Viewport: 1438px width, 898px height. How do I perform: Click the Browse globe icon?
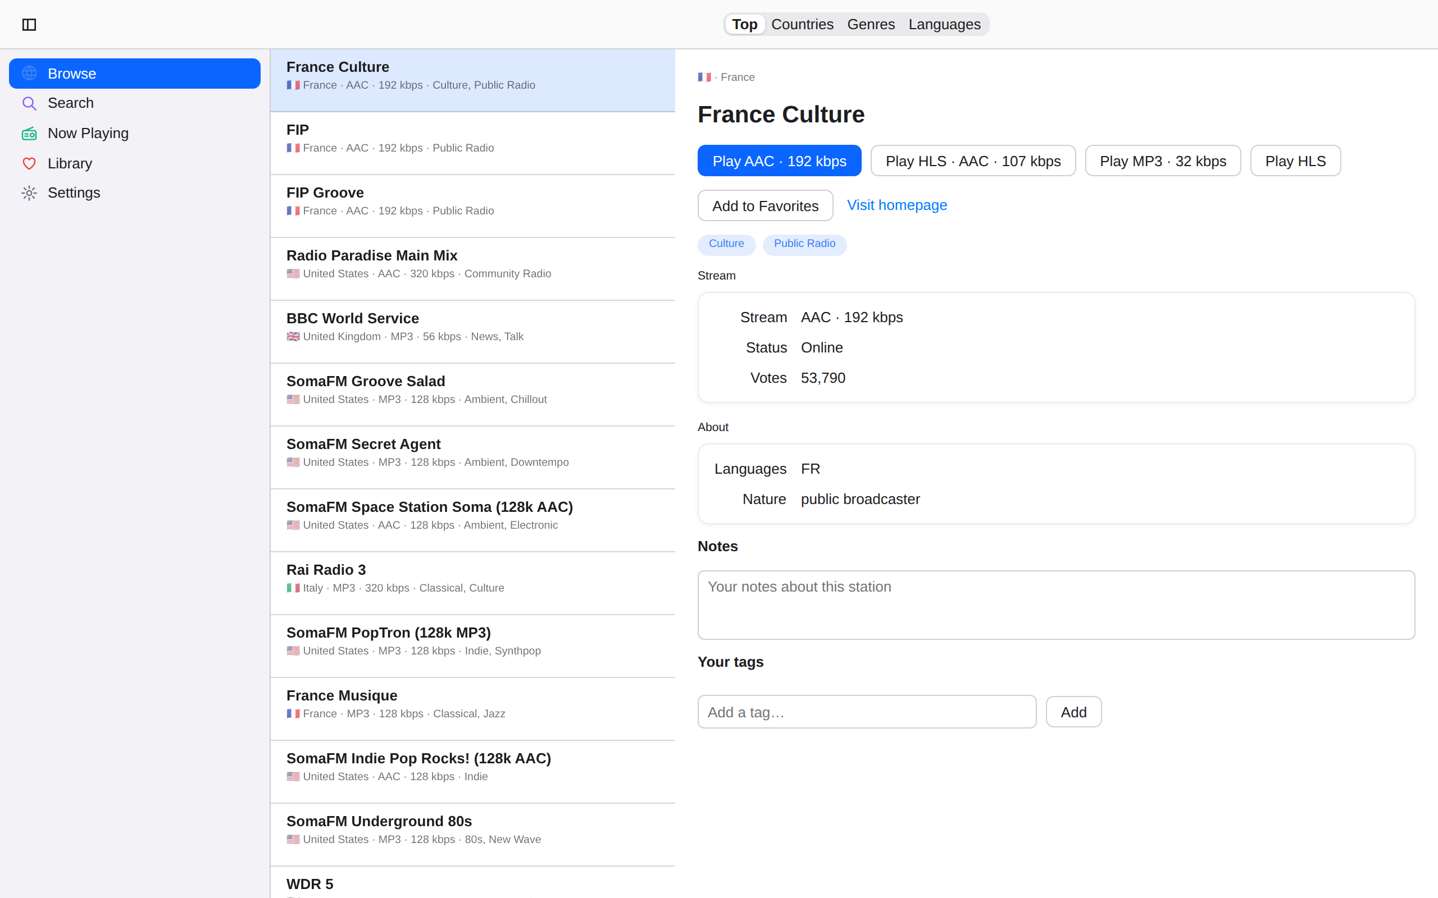tap(29, 73)
